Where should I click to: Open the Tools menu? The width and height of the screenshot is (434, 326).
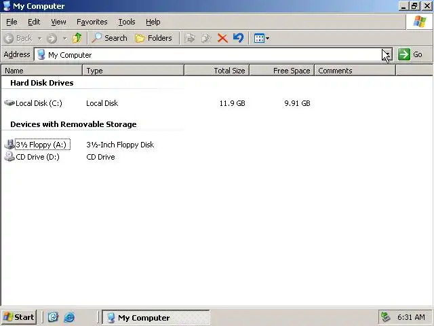(x=127, y=22)
